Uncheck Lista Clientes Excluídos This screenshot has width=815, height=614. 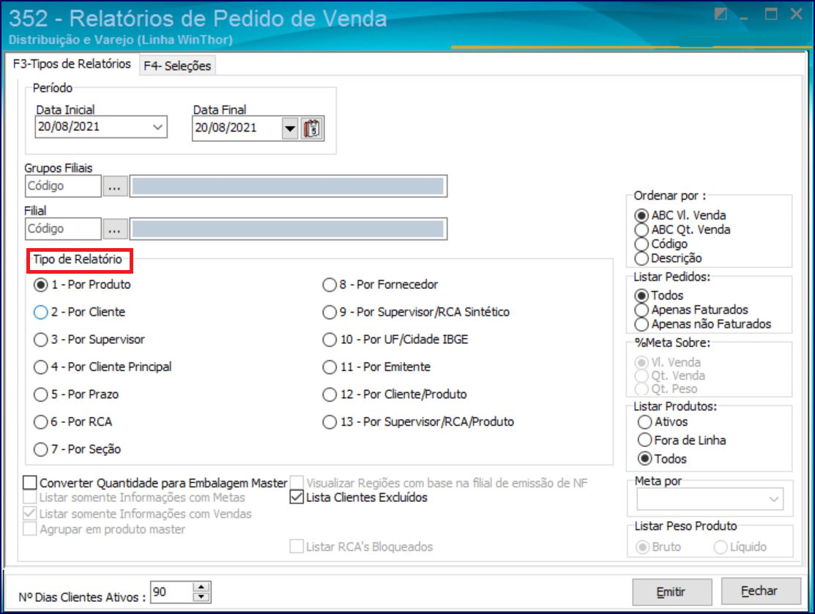click(x=359, y=498)
